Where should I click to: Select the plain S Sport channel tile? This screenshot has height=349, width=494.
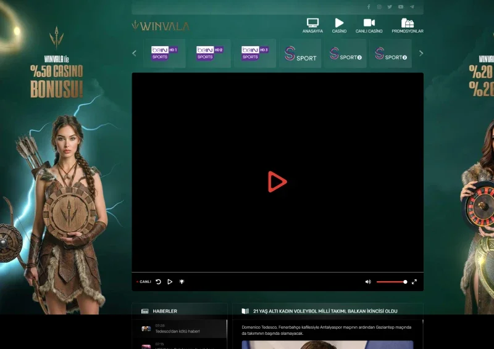tap(300, 53)
